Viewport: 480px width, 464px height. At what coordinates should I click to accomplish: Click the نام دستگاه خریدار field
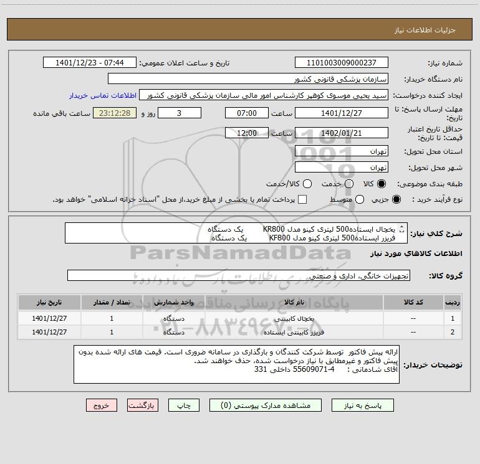pos(248,79)
